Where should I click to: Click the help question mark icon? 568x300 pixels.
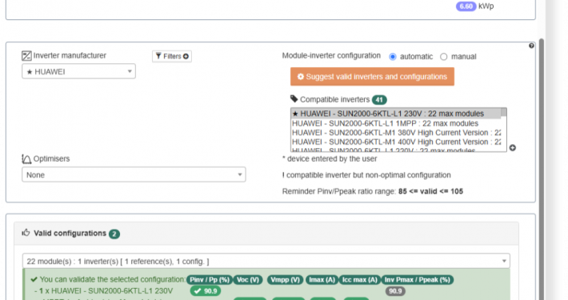531,46
